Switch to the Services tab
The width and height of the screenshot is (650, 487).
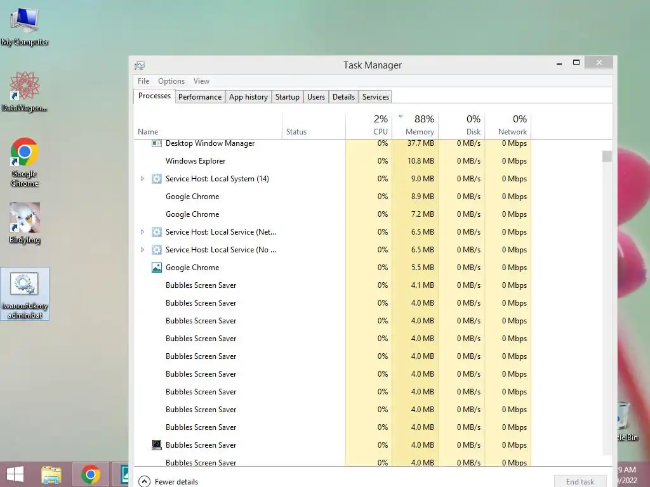click(376, 97)
